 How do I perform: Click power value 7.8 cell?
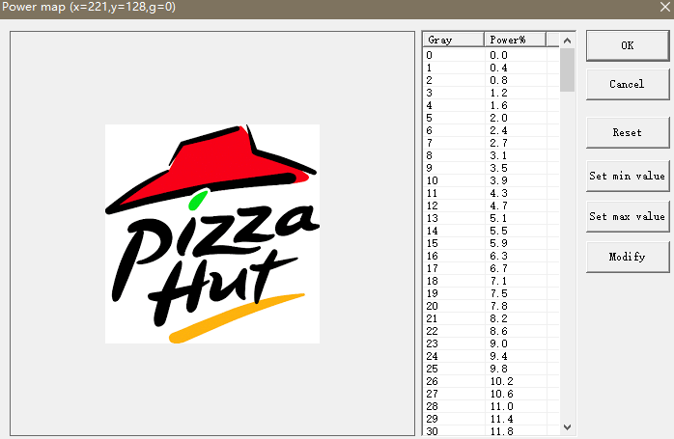[516, 306]
